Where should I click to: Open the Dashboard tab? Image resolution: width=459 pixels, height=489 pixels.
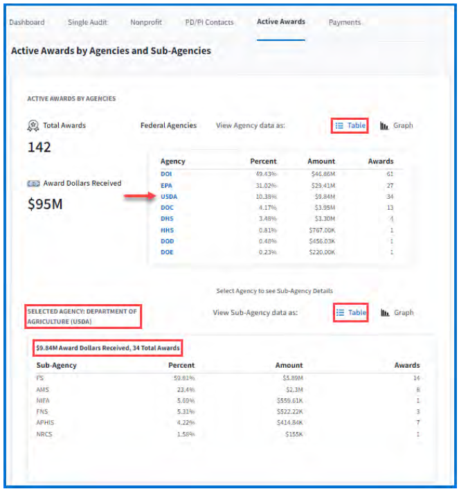point(26,22)
